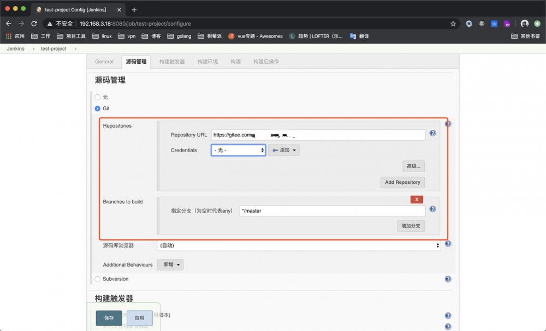Open help icon next to Subversion option
546x331 pixels.
448,279
